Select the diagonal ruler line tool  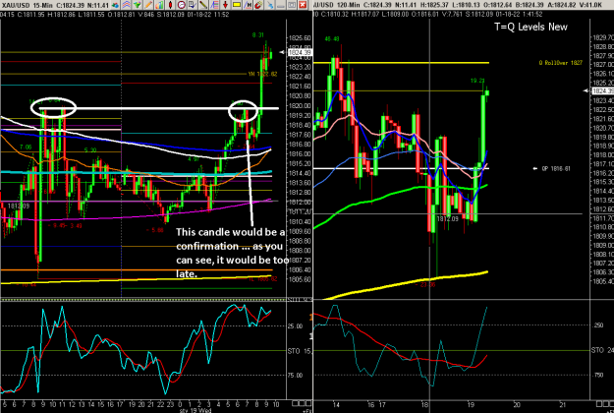coord(203,5)
